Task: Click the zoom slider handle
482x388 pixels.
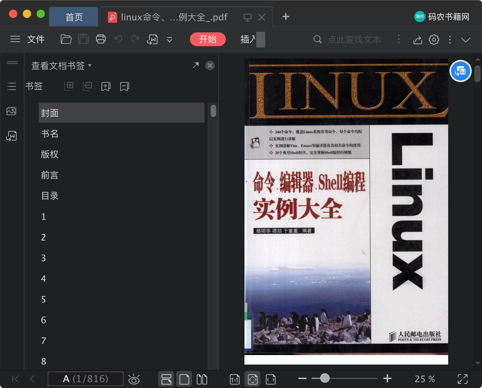Action: (325, 378)
